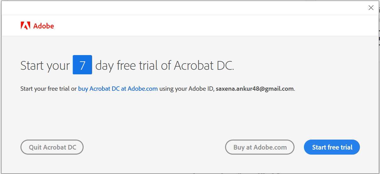Click the Adobe wordmark in the header

(43, 26)
